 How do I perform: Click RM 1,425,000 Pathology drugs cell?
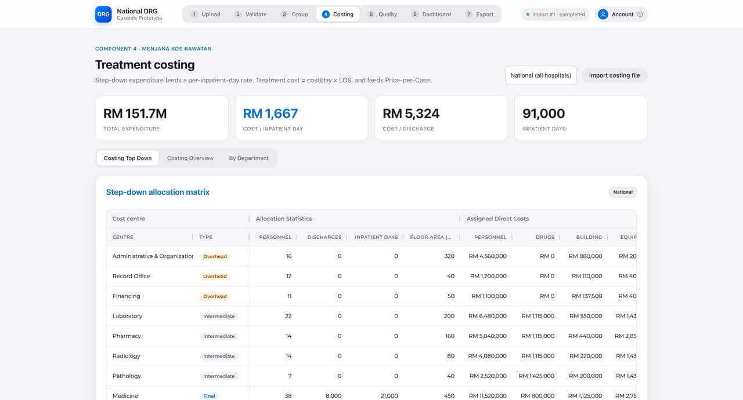tap(537, 376)
